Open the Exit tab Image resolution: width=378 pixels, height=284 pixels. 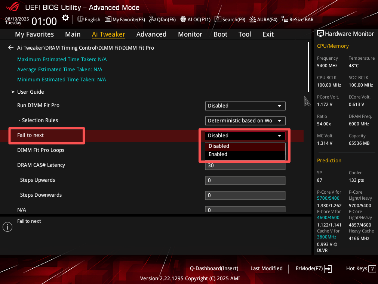pyautogui.click(x=268, y=34)
